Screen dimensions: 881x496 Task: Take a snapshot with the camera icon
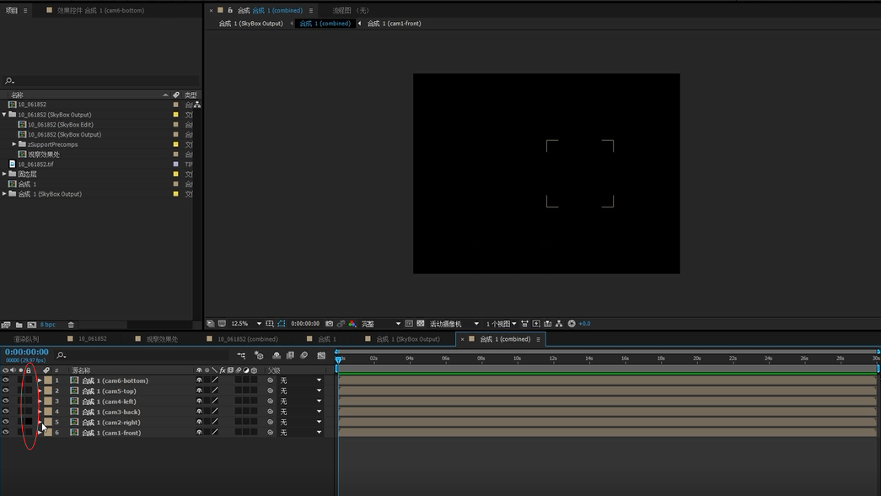(330, 324)
